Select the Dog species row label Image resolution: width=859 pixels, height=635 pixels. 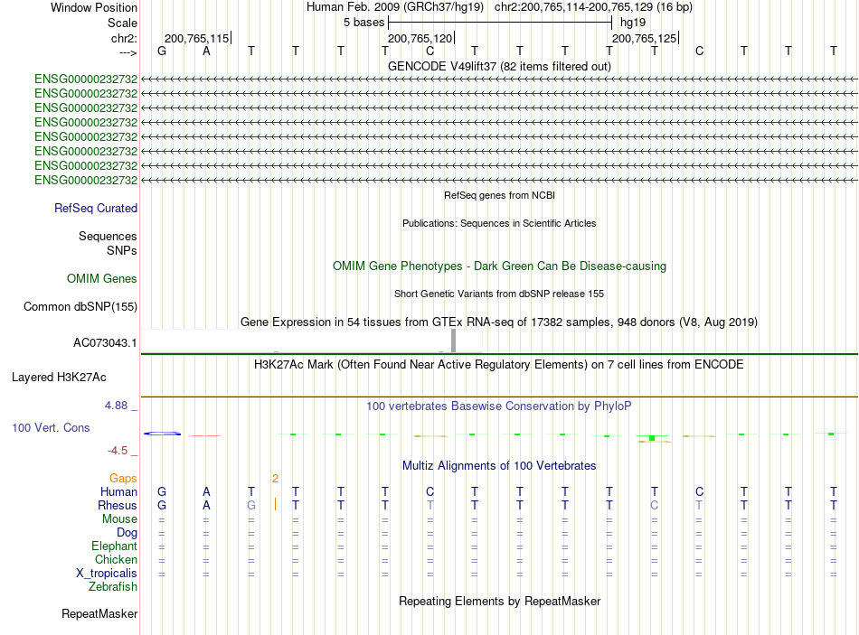tap(127, 533)
